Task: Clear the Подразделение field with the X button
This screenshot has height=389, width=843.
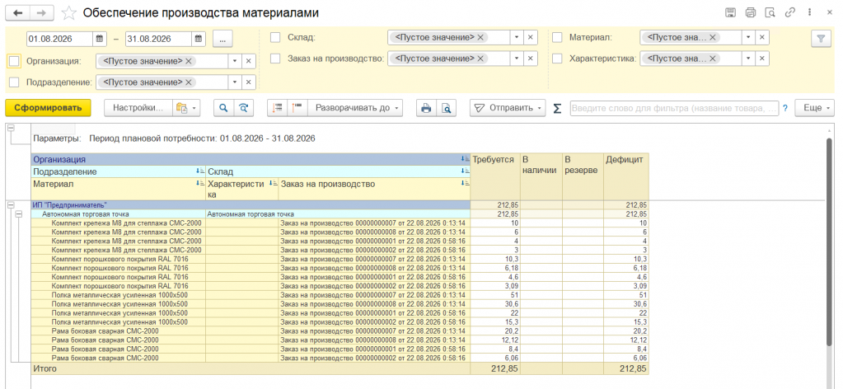Action: click(248, 82)
